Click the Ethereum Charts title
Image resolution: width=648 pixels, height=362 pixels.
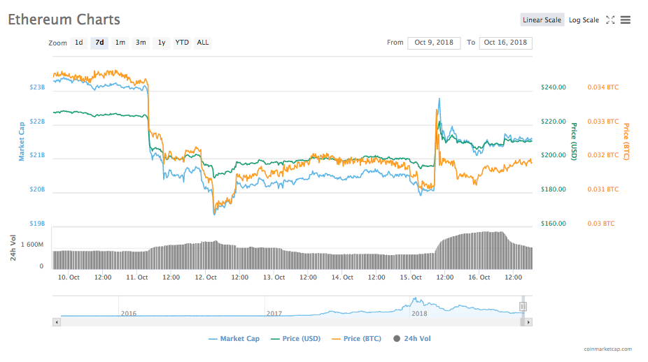[64, 20]
